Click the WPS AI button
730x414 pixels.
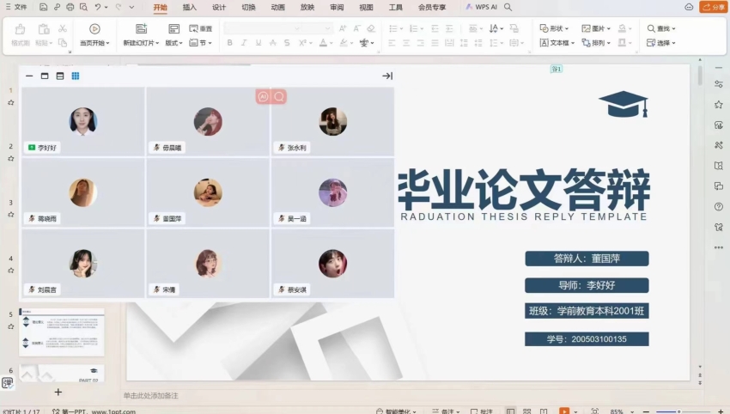(482, 7)
